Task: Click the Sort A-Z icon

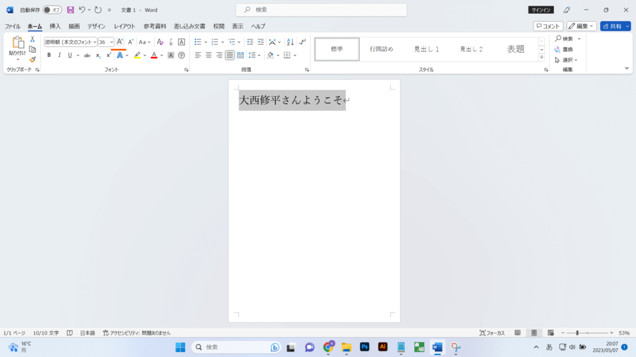Action: 290,42
